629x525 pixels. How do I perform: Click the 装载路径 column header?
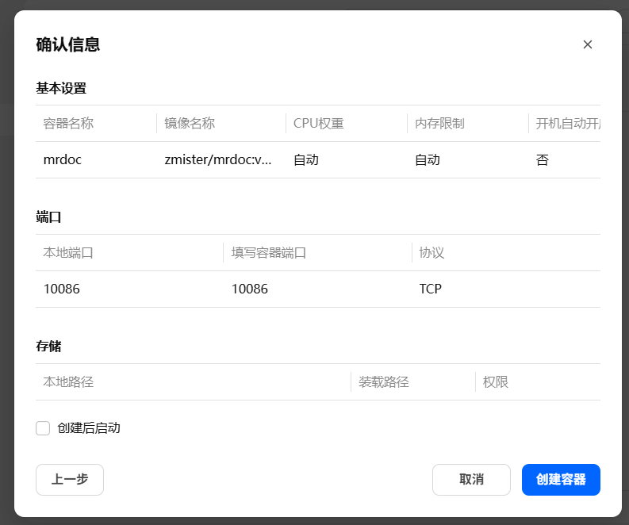click(x=384, y=382)
